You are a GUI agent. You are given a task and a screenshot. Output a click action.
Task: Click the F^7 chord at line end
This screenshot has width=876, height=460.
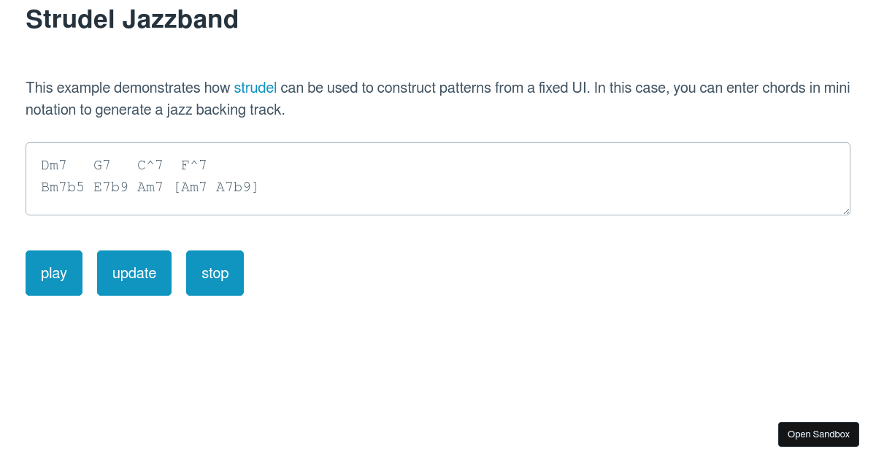[x=193, y=165]
